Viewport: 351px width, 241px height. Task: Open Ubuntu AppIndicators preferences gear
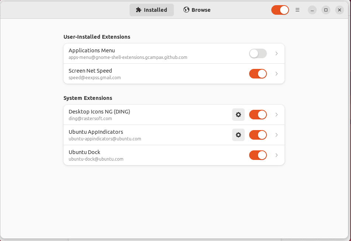pyautogui.click(x=238, y=135)
